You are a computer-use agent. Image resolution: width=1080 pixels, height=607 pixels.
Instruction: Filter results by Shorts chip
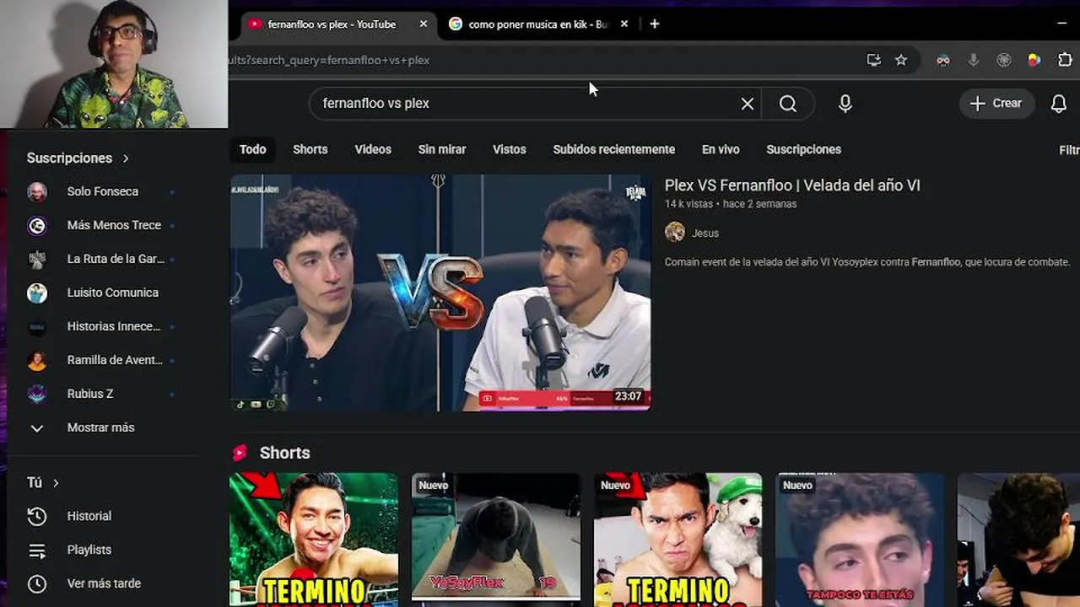point(310,149)
